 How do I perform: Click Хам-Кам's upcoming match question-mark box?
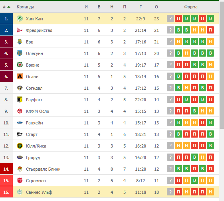pyautogui.click(x=170, y=18)
